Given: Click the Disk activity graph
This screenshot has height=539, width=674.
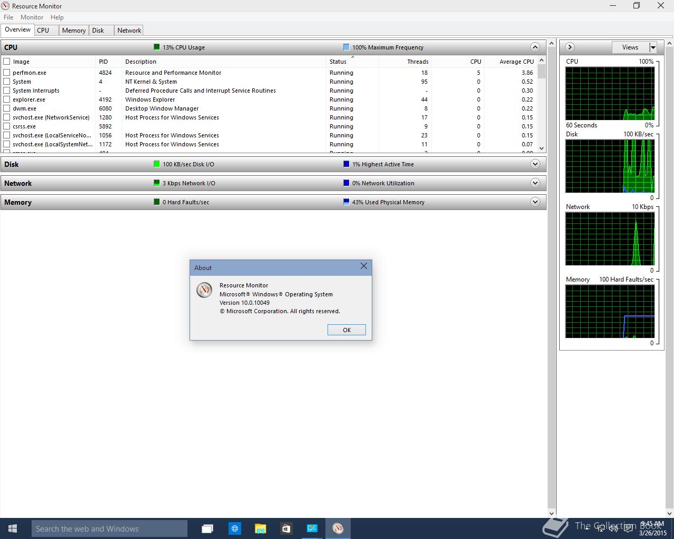Looking at the screenshot, I should [x=610, y=166].
